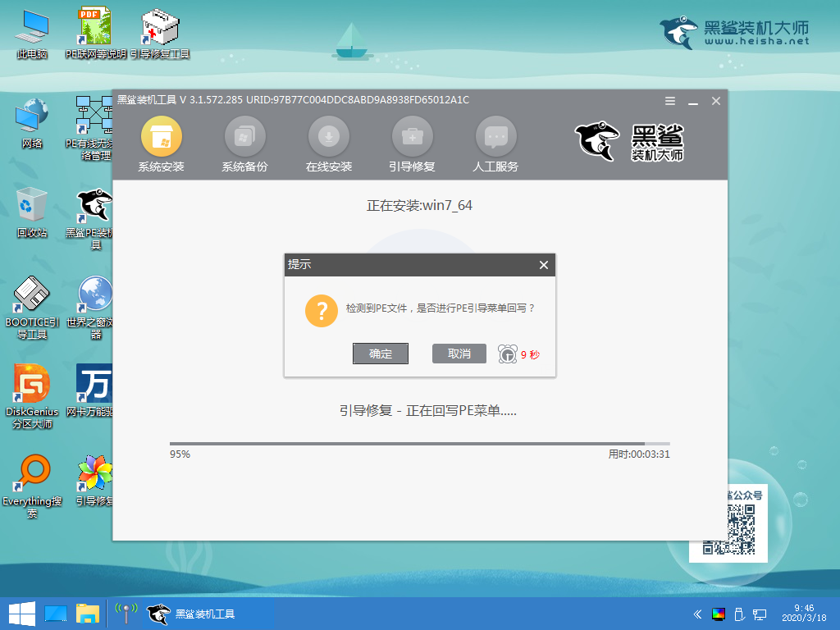Open the 人工服务 tab
Viewport: 840px width, 630px height.
pos(495,144)
